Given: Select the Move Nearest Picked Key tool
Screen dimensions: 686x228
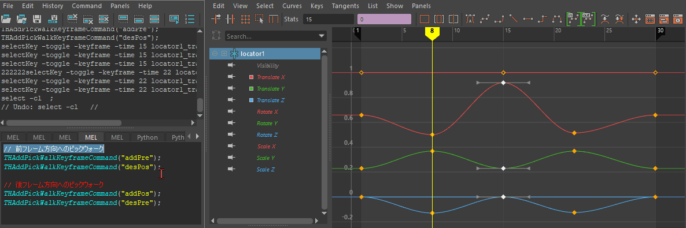Looking at the screenshot, I should tap(216, 19).
